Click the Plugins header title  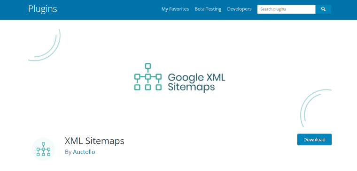[x=43, y=9]
